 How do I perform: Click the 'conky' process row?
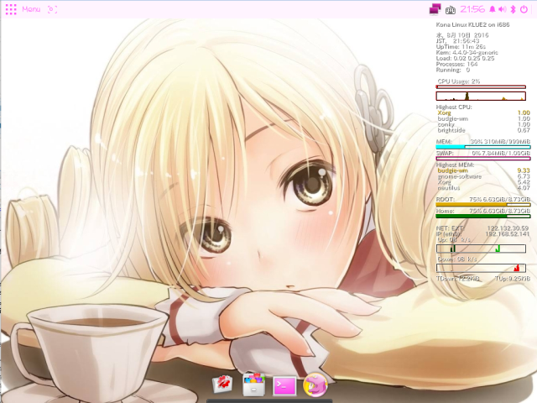pyautogui.click(x=483, y=124)
